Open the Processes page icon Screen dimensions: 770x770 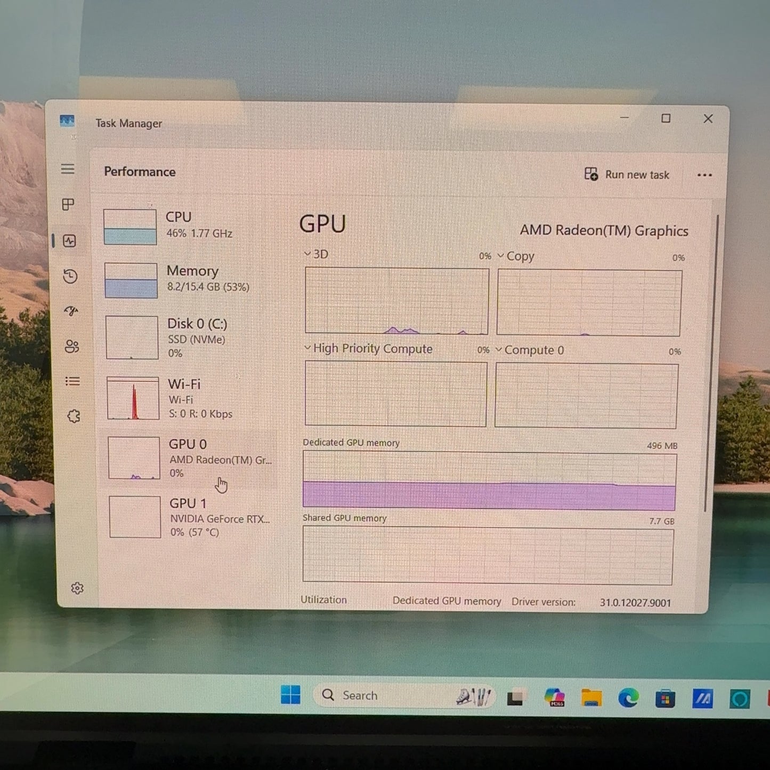68,205
